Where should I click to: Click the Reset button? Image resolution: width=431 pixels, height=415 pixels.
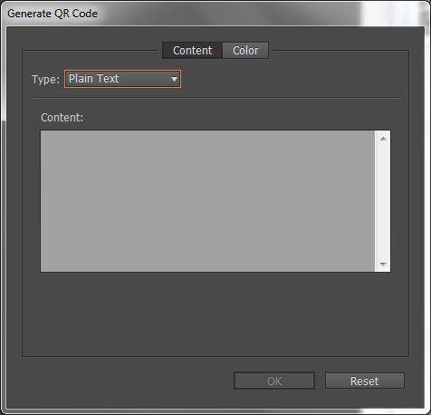tap(365, 381)
